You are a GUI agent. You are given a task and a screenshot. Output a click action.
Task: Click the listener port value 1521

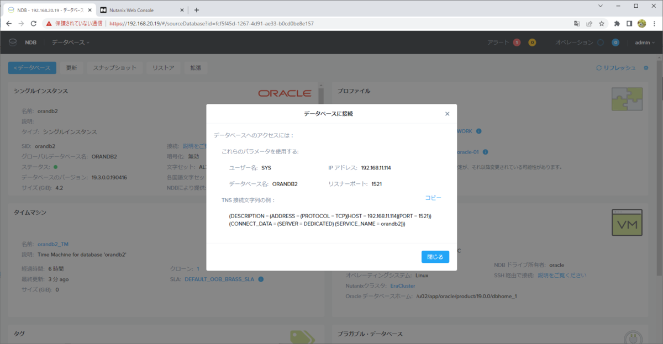coord(377,184)
